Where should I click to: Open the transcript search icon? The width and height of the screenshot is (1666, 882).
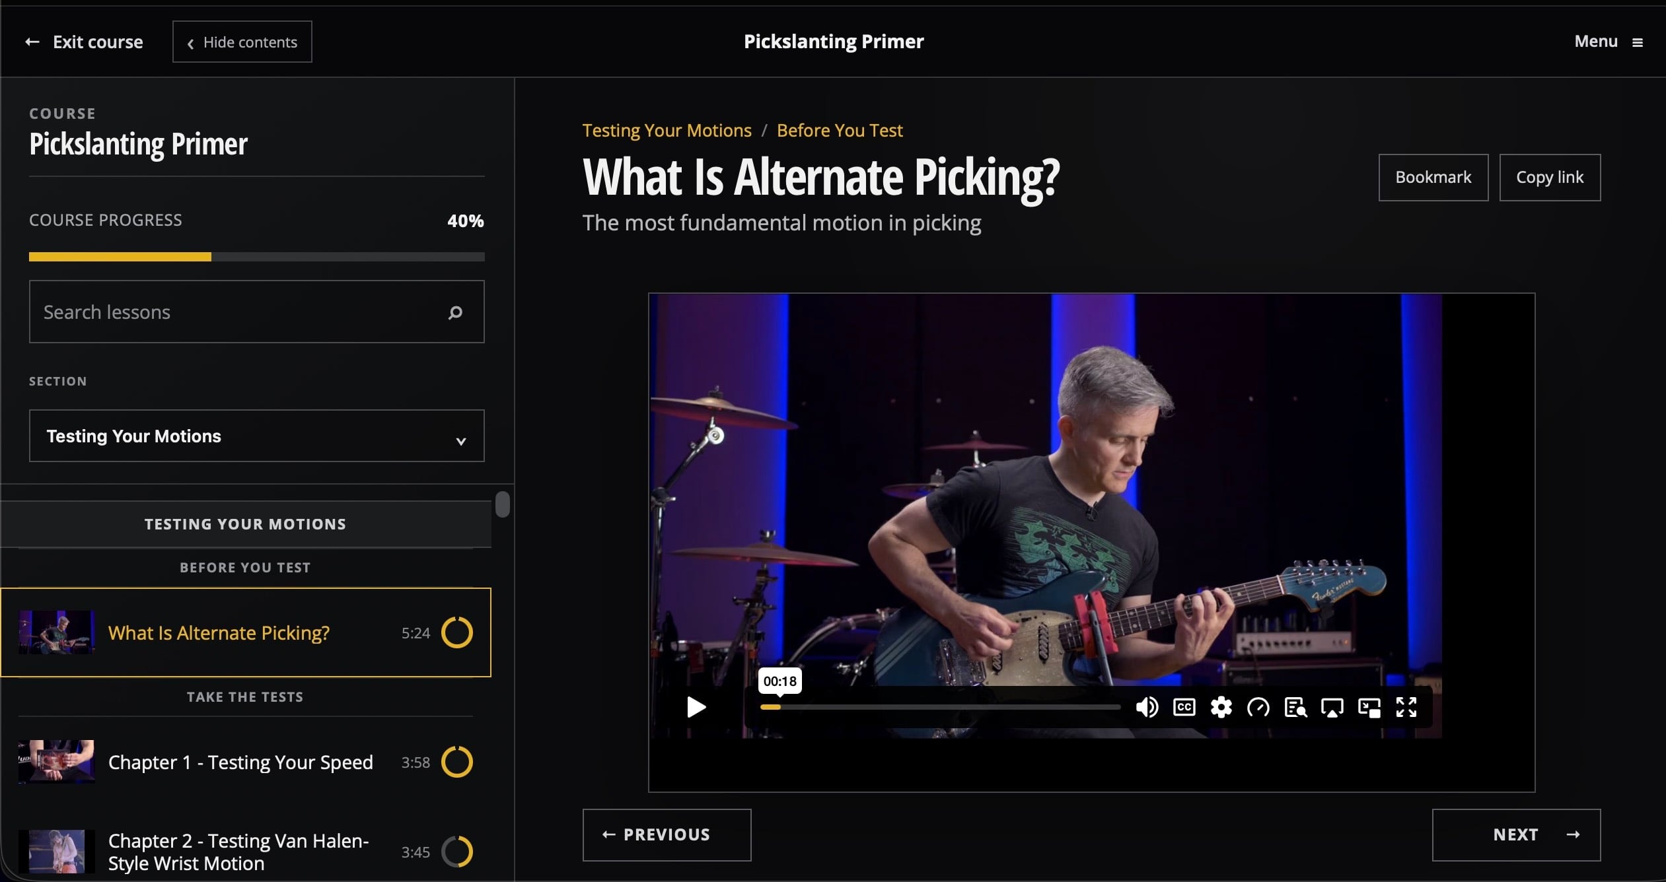coord(1295,707)
